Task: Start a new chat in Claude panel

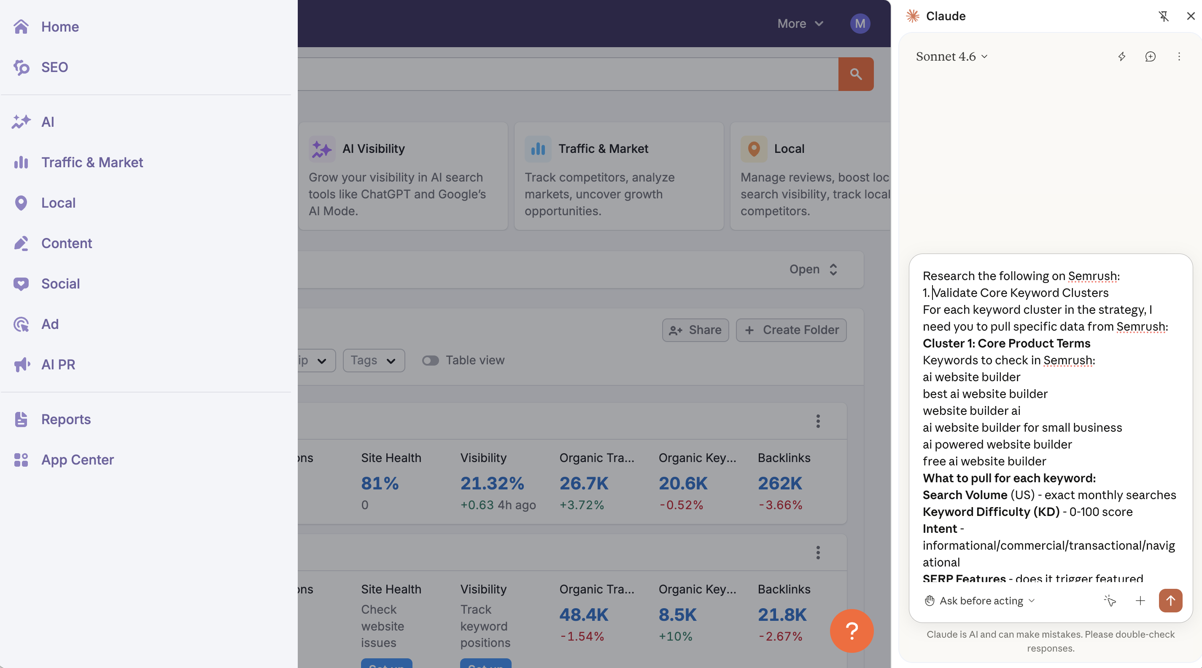Action: pyautogui.click(x=1150, y=56)
